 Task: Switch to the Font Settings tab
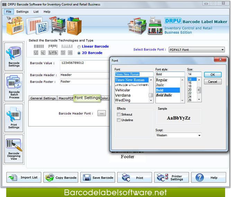pos(87,98)
